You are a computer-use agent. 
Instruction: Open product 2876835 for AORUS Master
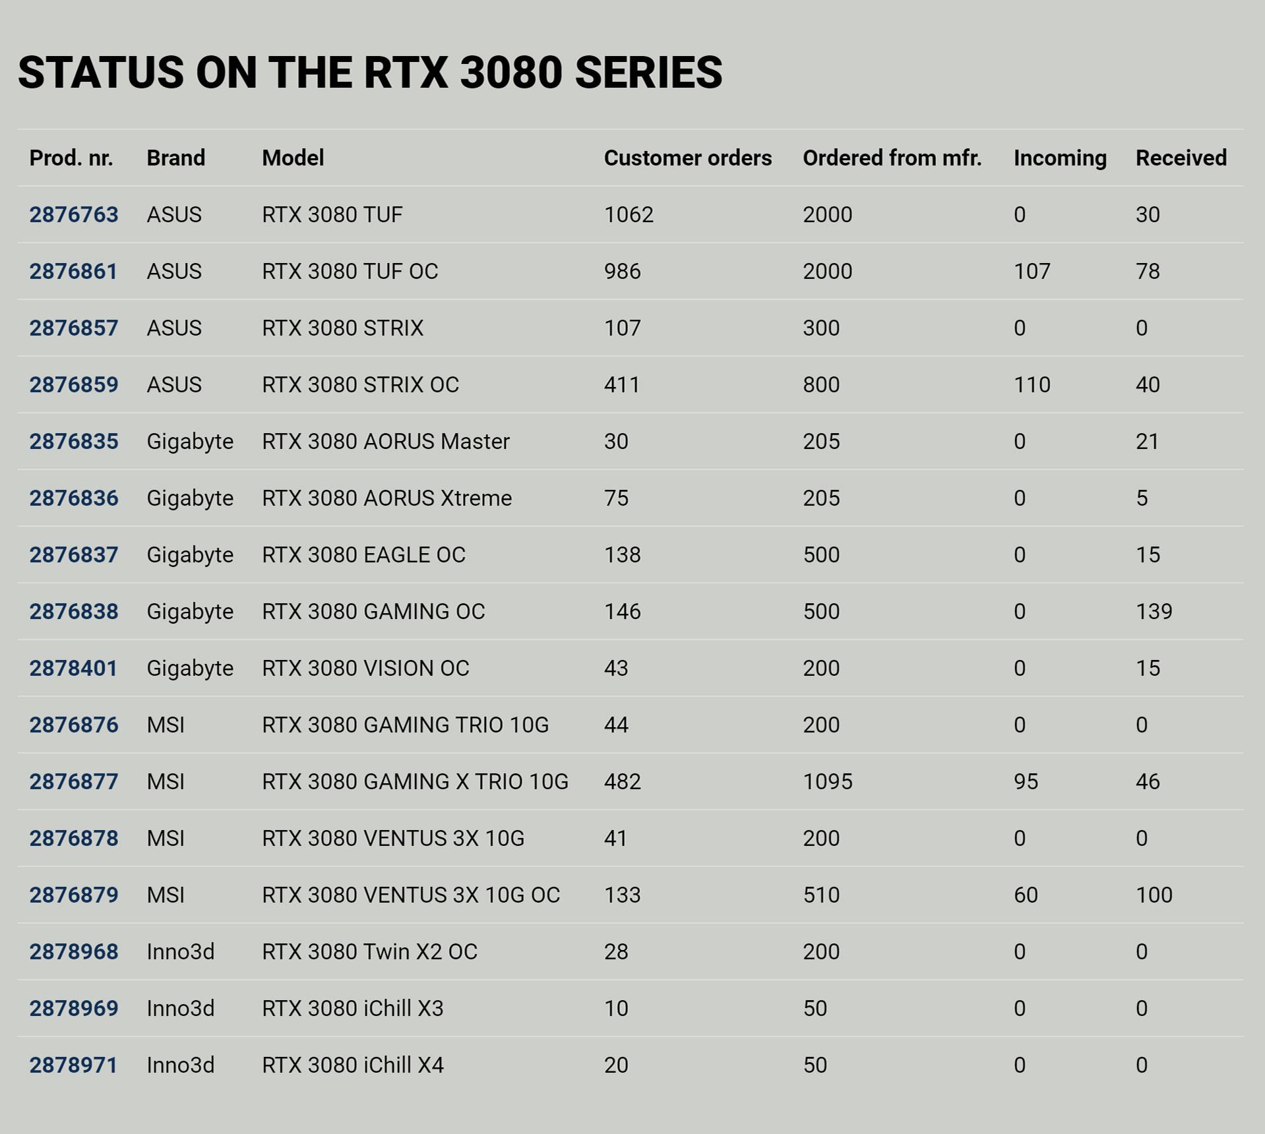(x=73, y=442)
